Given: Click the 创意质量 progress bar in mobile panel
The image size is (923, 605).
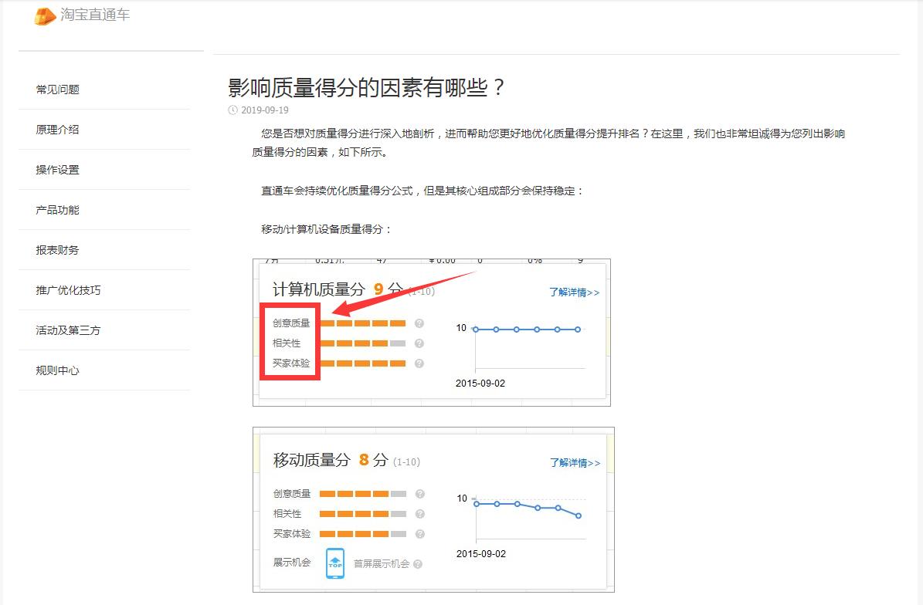Looking at the screenshot, I should pyautogui.click(x=363, y=493).
